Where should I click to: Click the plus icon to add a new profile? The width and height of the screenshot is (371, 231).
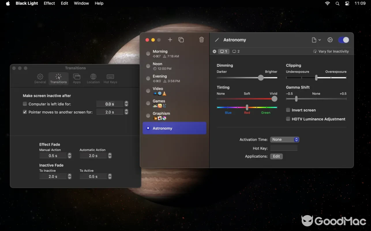click(x=170, y=40)
